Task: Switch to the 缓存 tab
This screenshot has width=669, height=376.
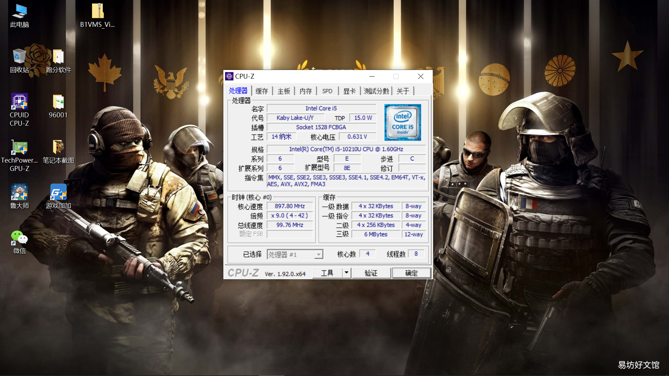Action: pyautogui.click(x=262, y=91)
